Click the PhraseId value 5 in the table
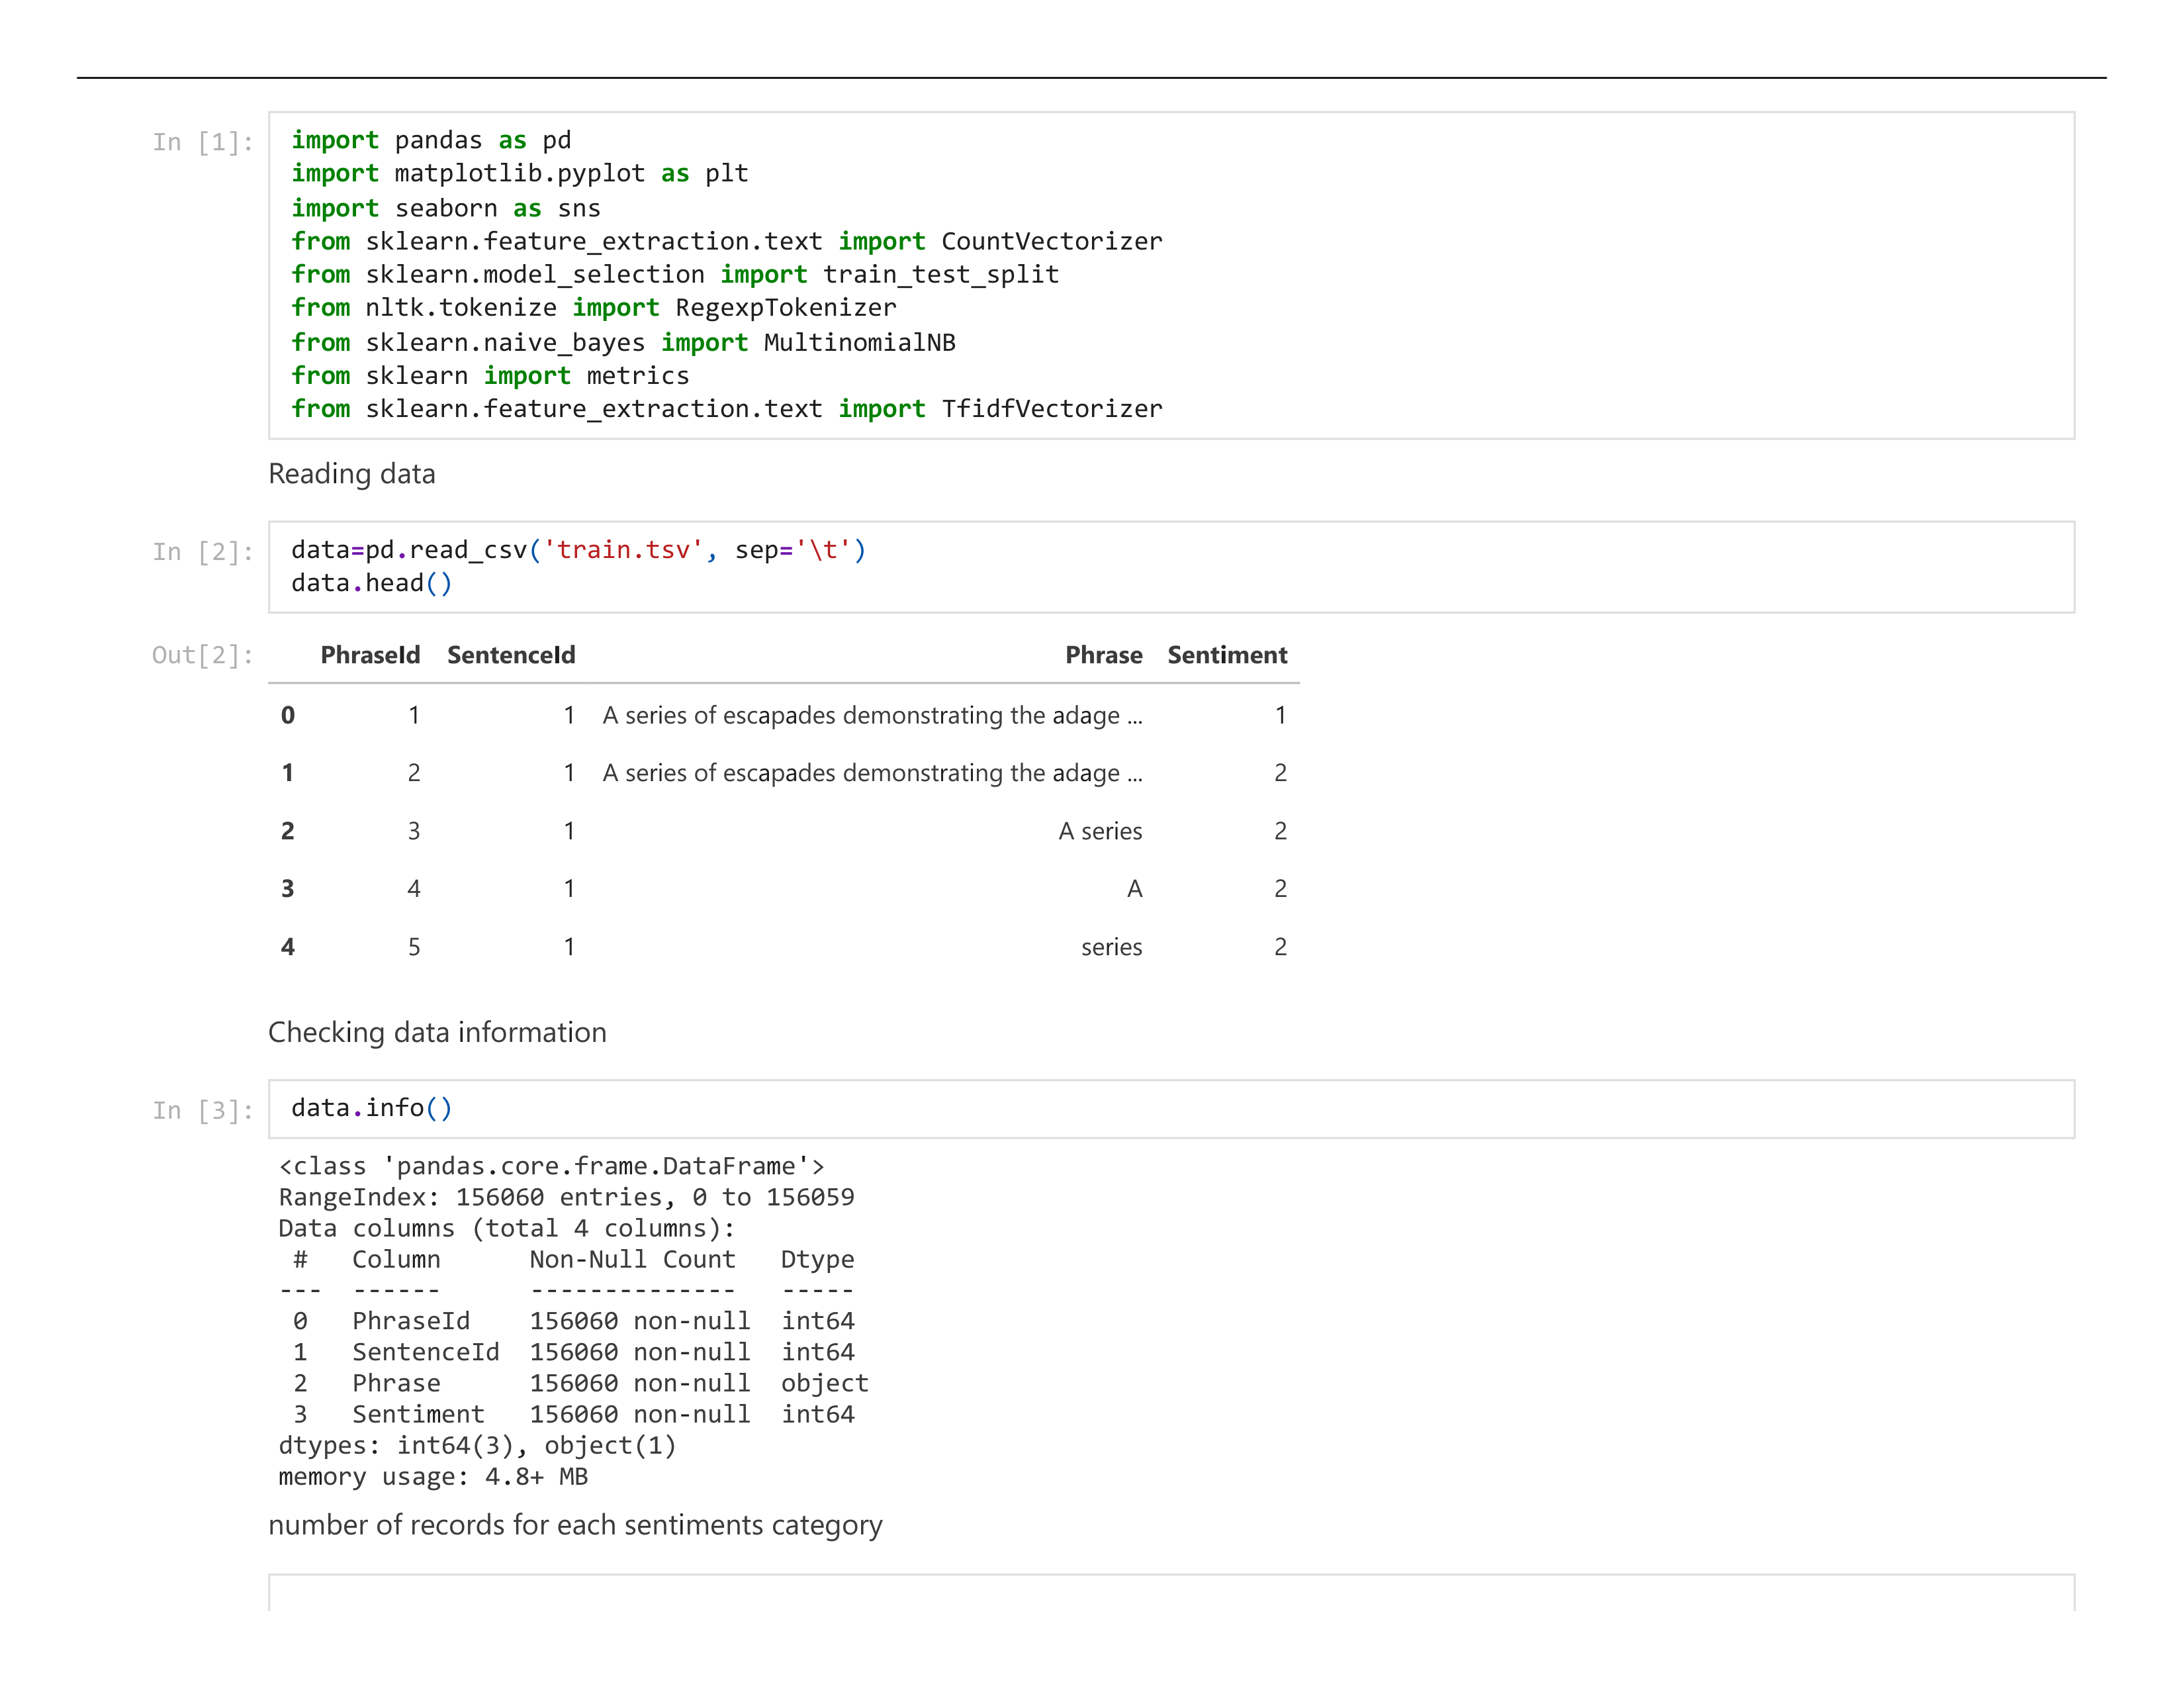The width and height of the screenshot is (2184, 1688). 414,947
